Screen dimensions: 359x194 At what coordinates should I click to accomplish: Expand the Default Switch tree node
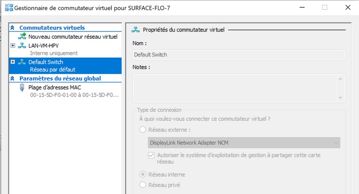[13, 62]
